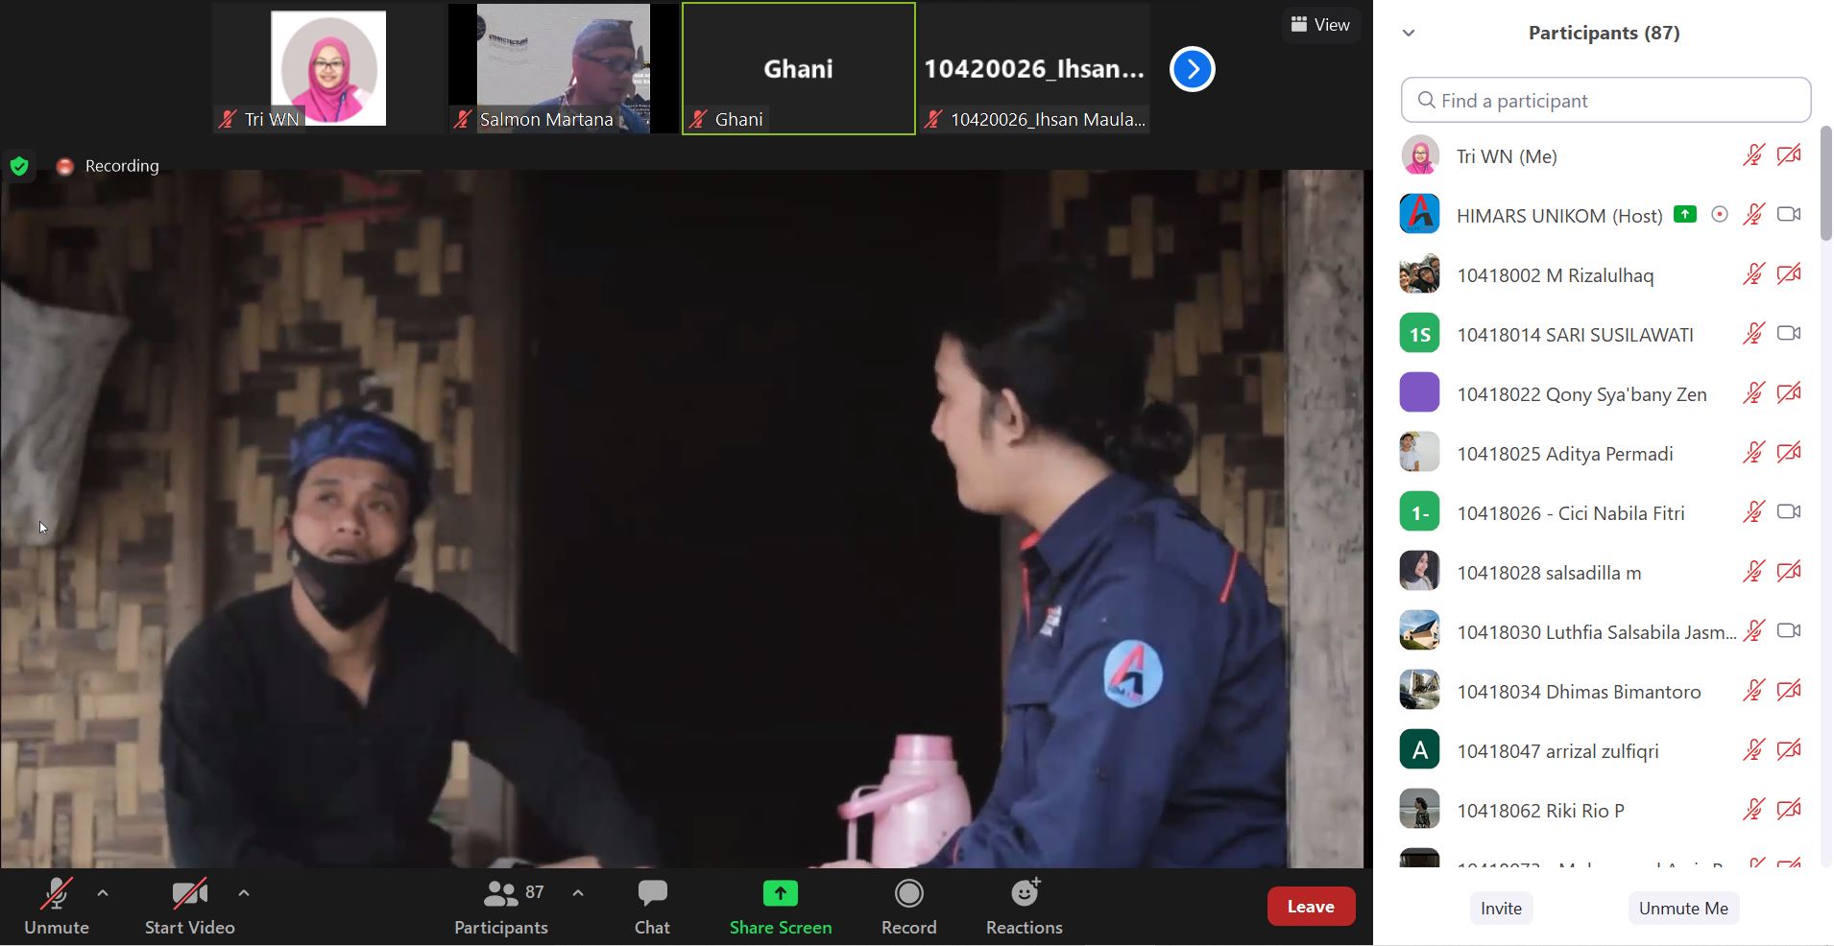Toggle Start Video camera button
The image size is (1834, 946).
point(189,894)
